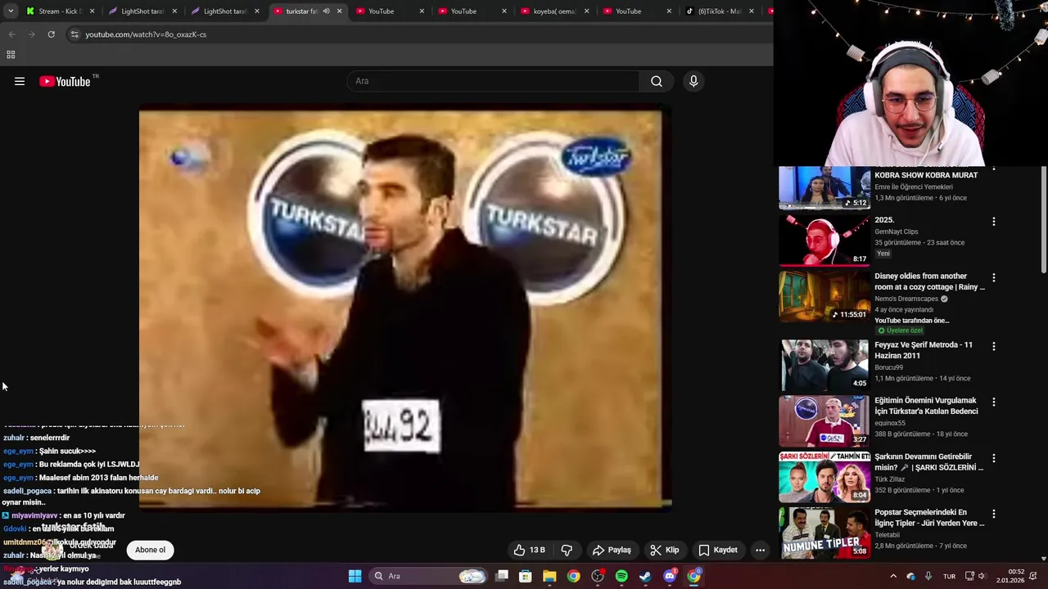1048x589 pixels.
Task: Click the Windows taskbar search box
Action: (x=429, y=576)
